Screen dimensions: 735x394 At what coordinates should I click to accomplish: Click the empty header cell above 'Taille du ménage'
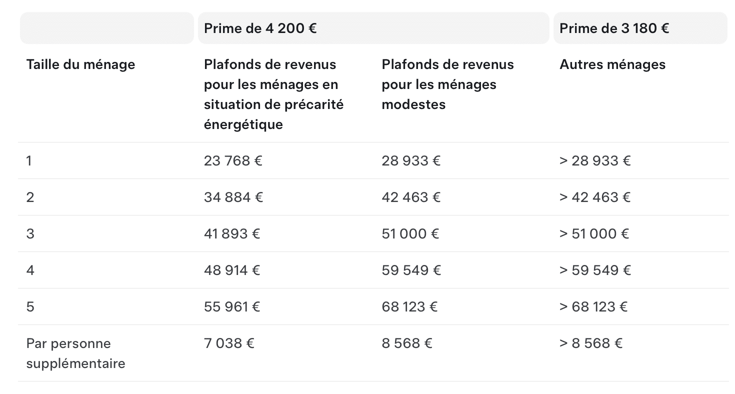107,28
